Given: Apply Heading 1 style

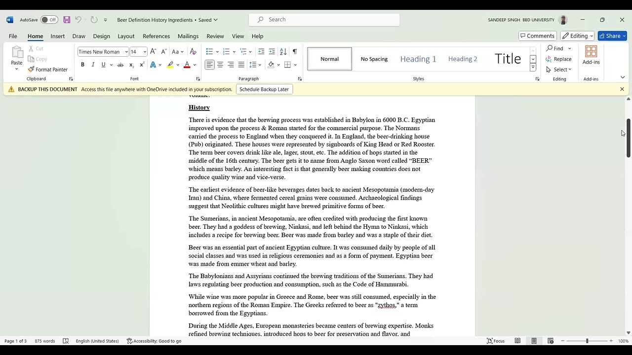Looking at the screenshot, I should [x=418, y=59].
